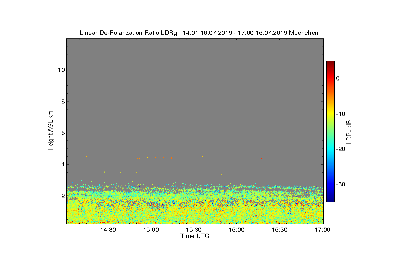Image resolution: width=400 pixels, height=267 pixels.
Task: Click the colorbar tick label -10
Action: tap(340, 114)
